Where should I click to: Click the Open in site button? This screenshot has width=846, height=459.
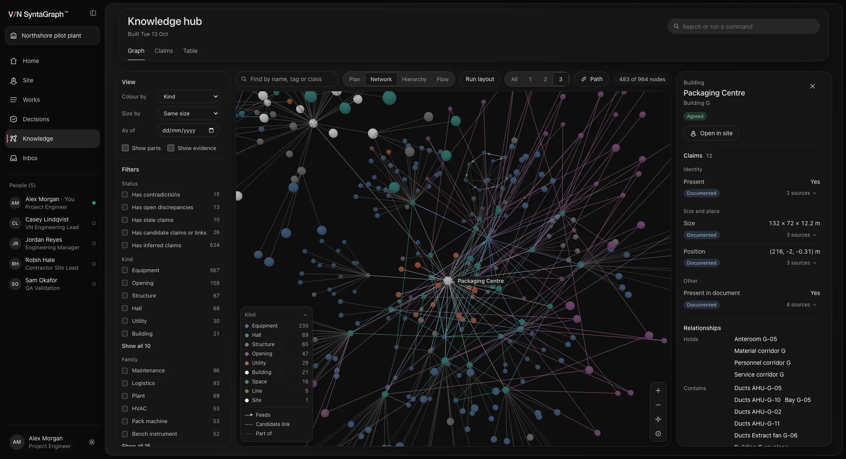pos(711,133)
